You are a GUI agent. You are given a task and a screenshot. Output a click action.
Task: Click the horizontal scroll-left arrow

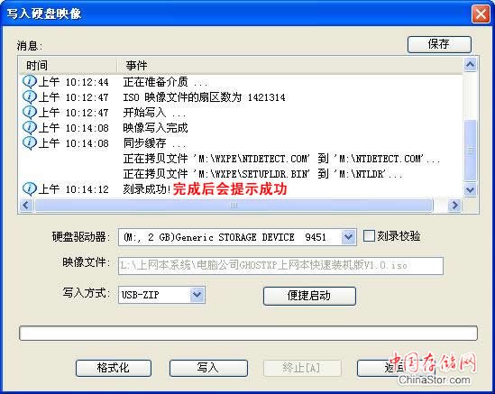26,206
